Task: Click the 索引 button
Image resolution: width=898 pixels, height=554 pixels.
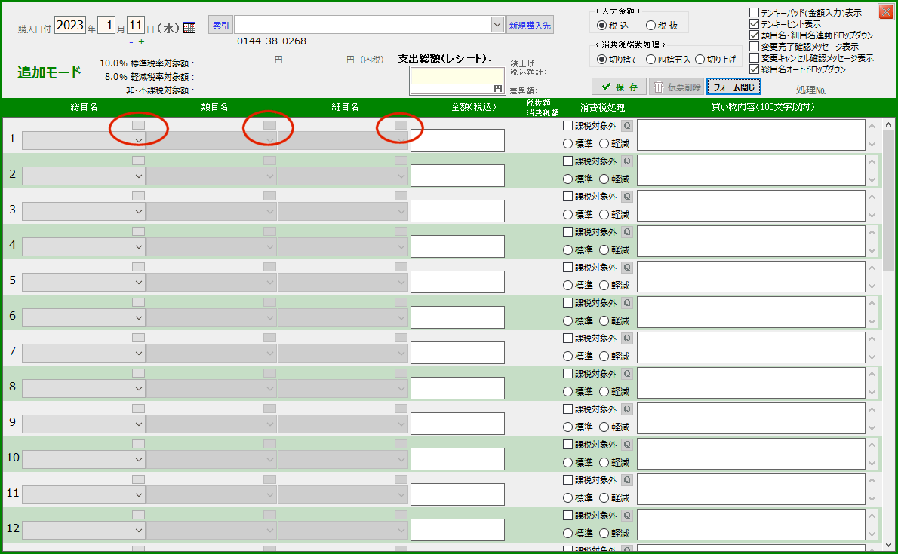Action: click(x=220, y=25)
